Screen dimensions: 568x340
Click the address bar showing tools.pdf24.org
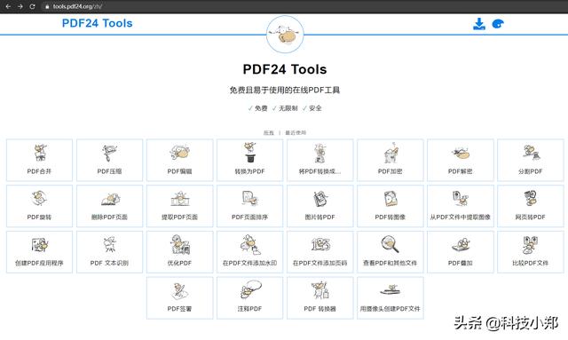pos(77,6)
